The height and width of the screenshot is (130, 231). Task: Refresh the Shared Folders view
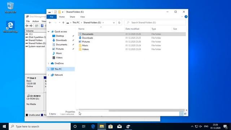click(119, 22)
